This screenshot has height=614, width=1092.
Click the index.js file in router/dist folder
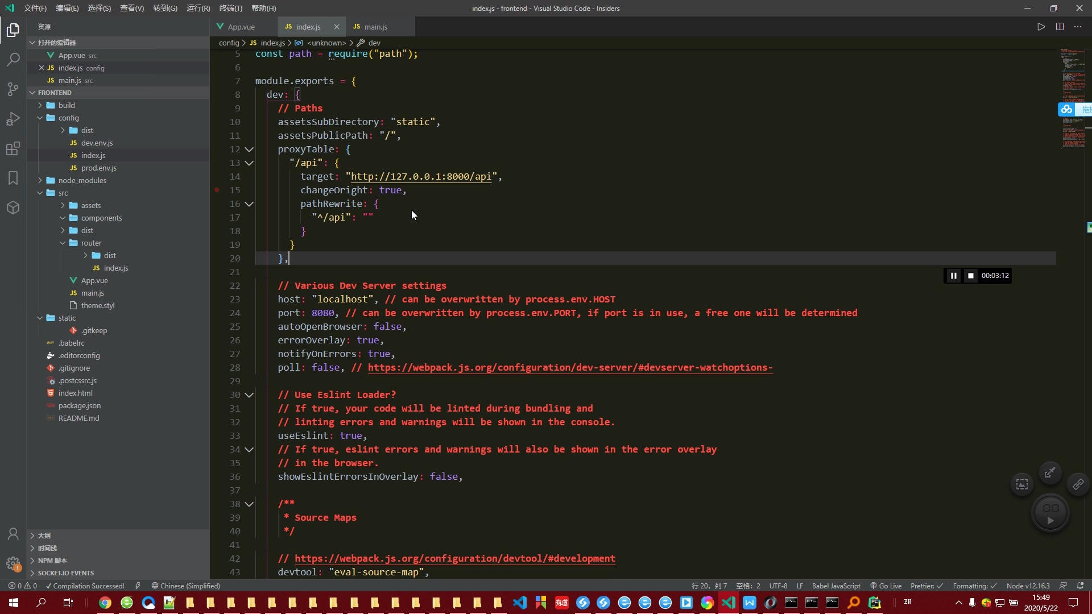coord(115,268)
